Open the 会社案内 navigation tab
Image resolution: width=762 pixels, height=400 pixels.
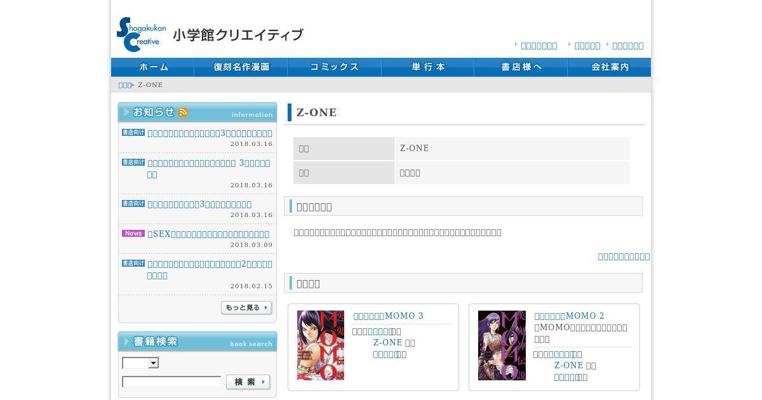pyautogui.click(x=609, y=67)
